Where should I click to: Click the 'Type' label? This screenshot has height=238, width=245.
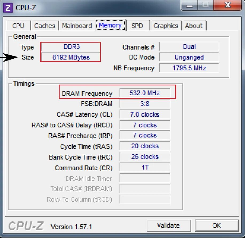coord(27,47)
